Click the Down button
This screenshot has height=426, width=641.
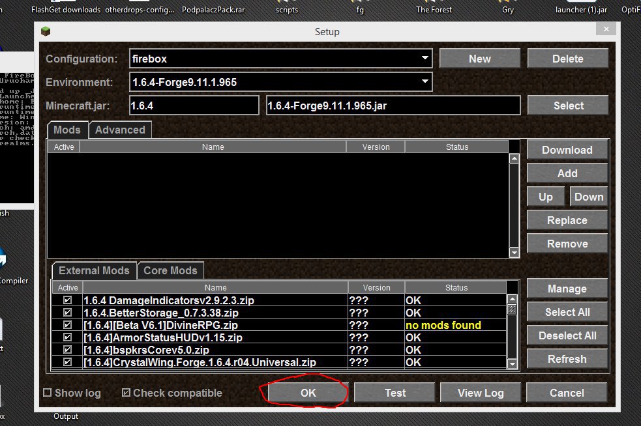[x=589, y=197]
